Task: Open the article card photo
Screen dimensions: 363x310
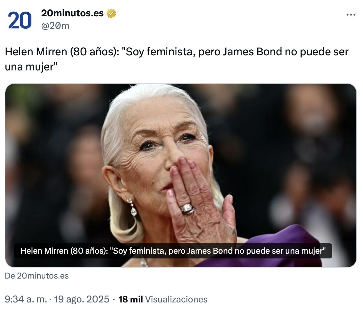Action: tap(181, 175)
